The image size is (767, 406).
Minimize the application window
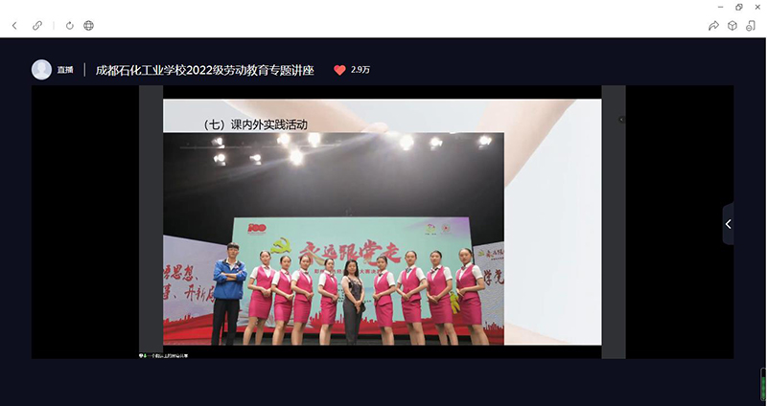pos(720,7)
